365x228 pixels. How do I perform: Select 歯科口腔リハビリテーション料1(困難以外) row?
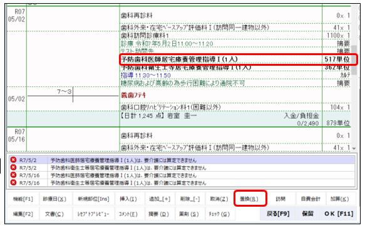(235, 107)
